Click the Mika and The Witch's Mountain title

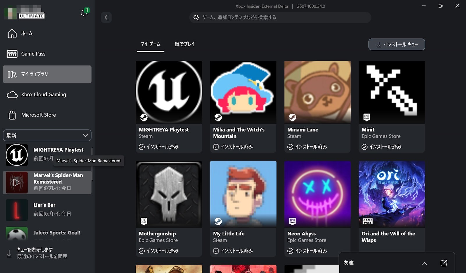click(239, 133)
